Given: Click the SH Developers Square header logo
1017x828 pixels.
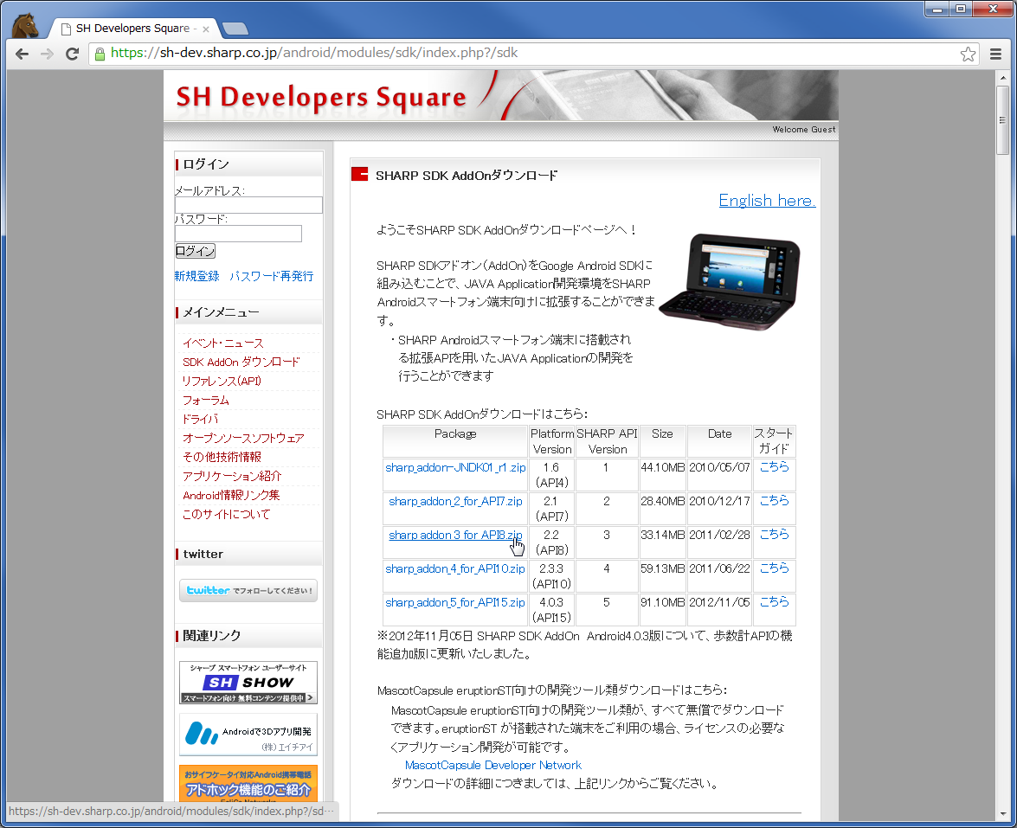Looking at the screenshot, I should (x=321, y=97).
